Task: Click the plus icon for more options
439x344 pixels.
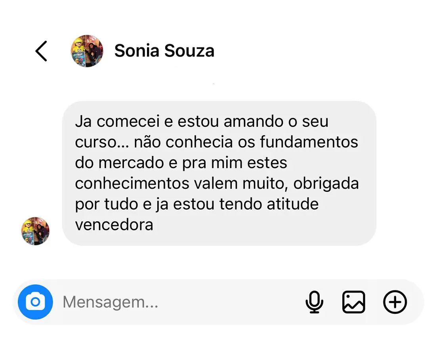Action: [x=395, y=302]
